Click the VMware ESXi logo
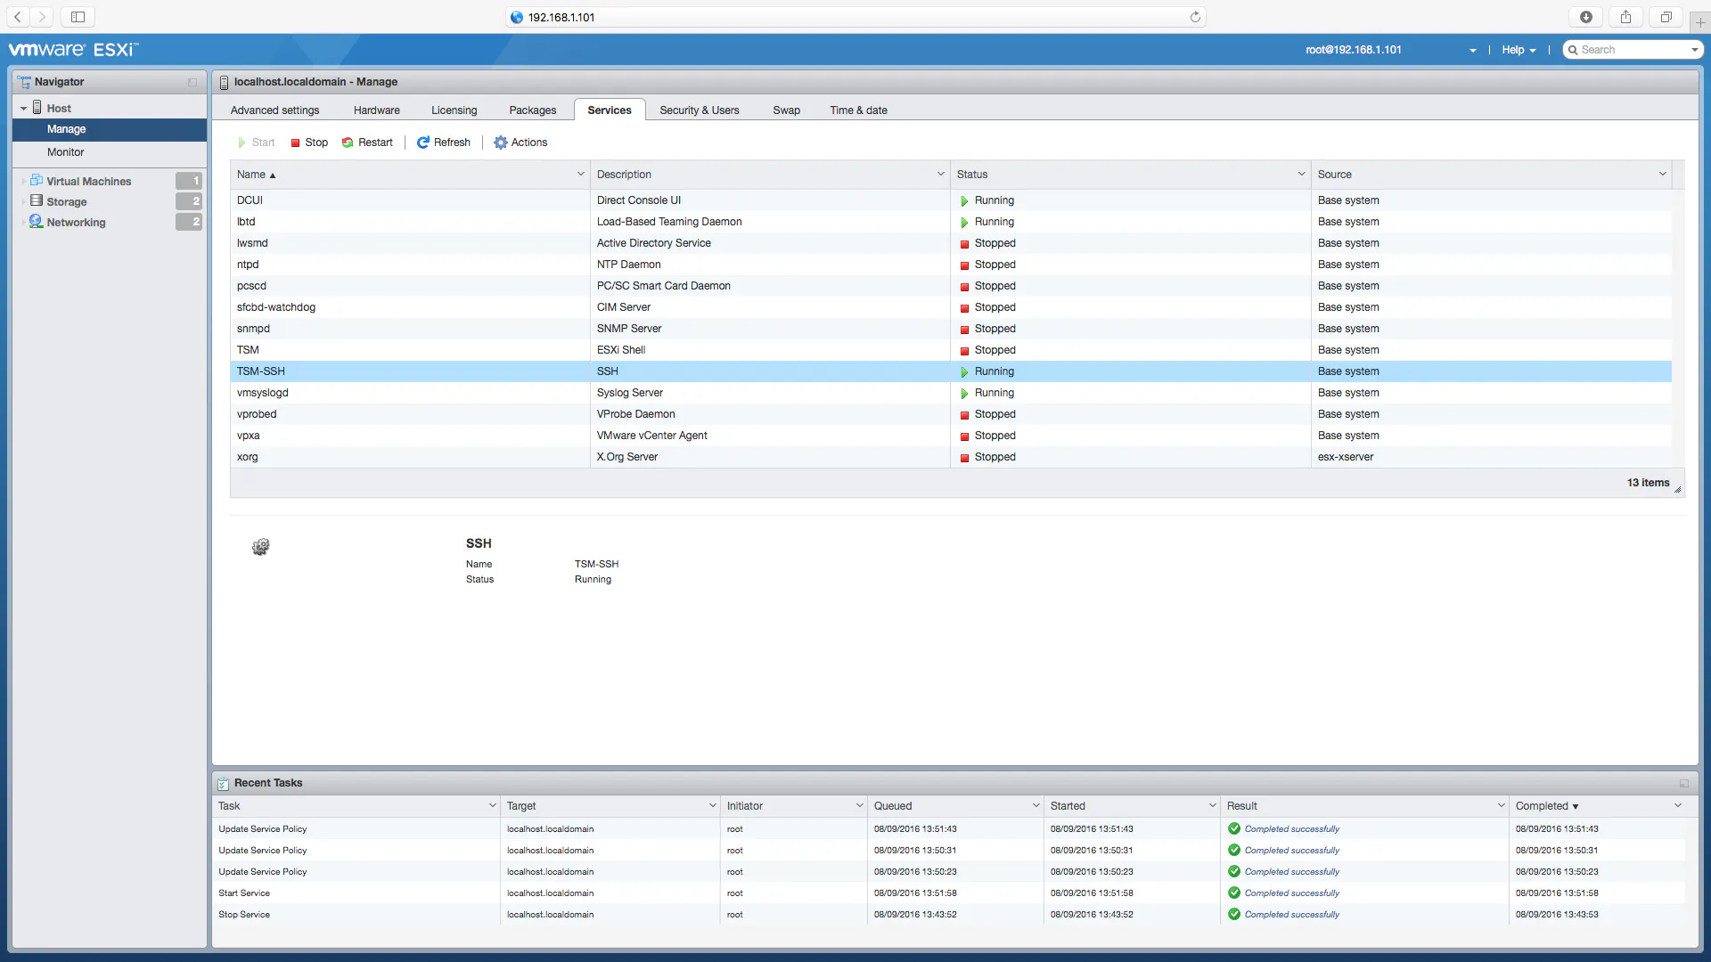Image resolution: width=1711 pixels, height=962 pixels. (73, 50)
